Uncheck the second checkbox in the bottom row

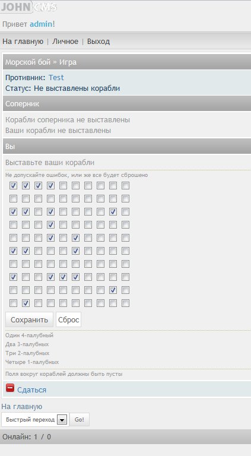click(26, 303)
